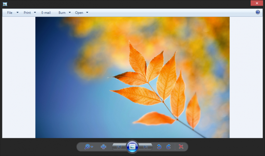Open the Burn menu

pyautogui.click(x=62, y=13)
